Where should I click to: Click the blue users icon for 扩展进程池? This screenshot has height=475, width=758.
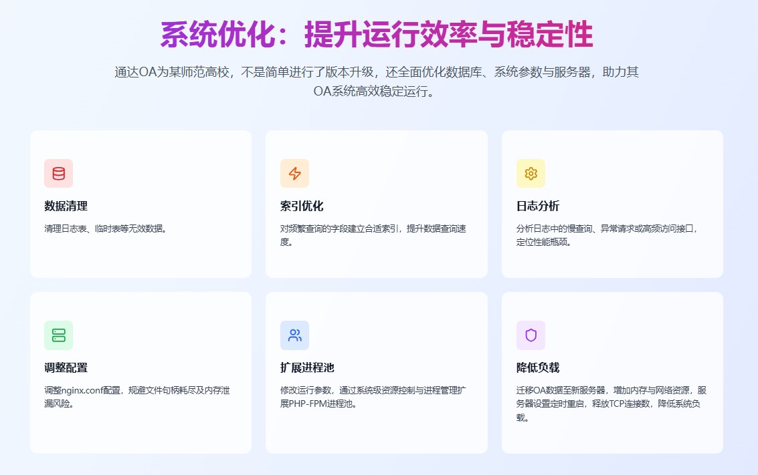click(x=294, y=335)
